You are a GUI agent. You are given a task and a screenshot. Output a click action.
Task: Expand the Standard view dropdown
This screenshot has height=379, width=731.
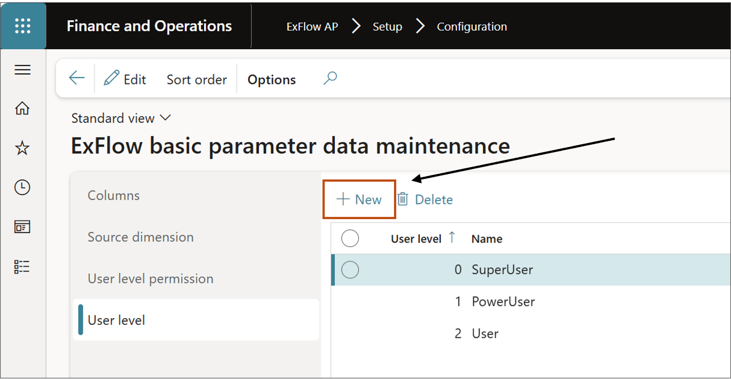pyautogui.click(x=121, y=118)
